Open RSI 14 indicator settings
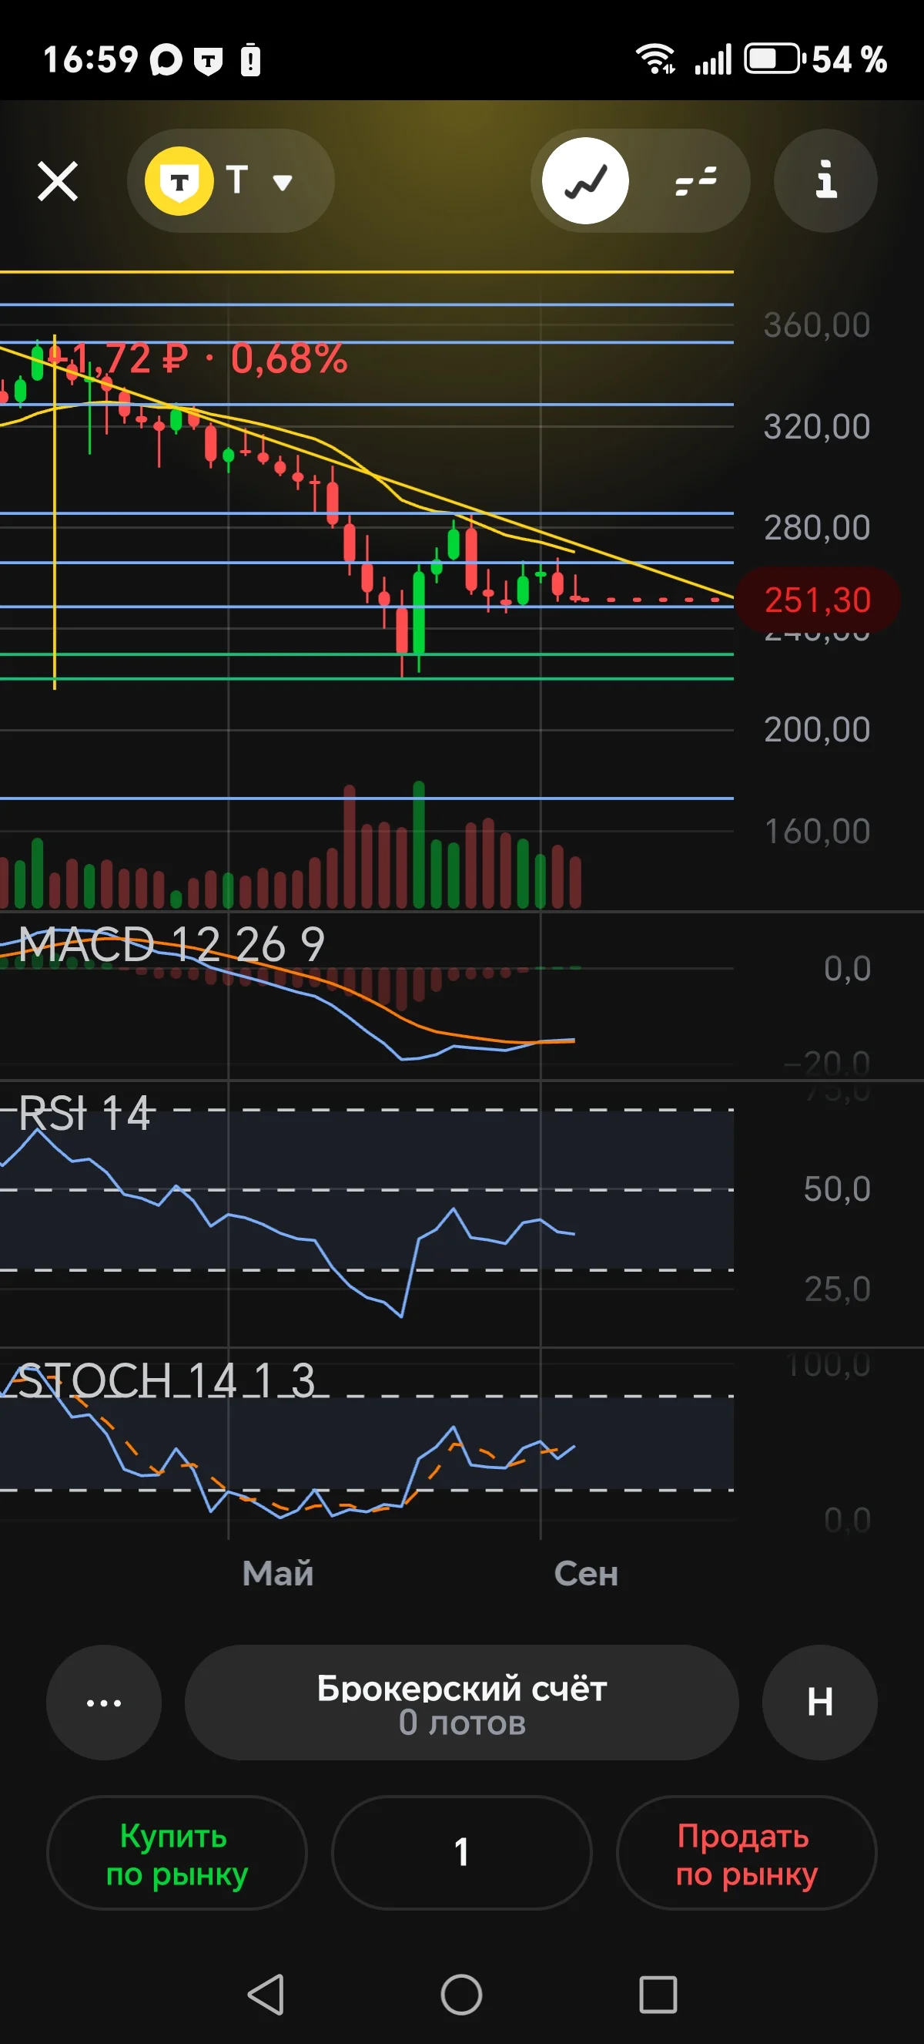Image resolution: width=924 pixels, height=2044 pixels. 84,1112
